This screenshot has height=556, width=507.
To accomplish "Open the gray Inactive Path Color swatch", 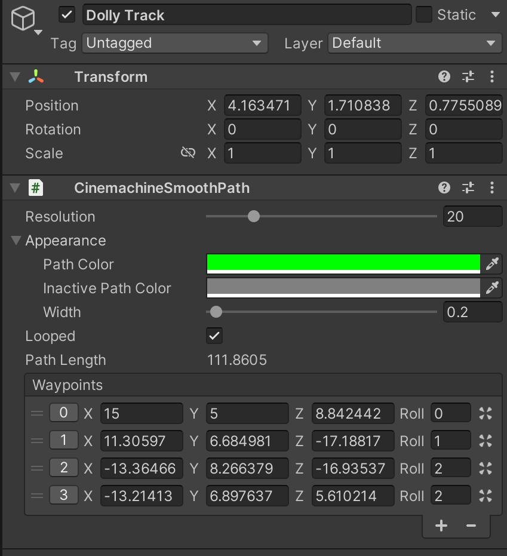I will 343,288.
